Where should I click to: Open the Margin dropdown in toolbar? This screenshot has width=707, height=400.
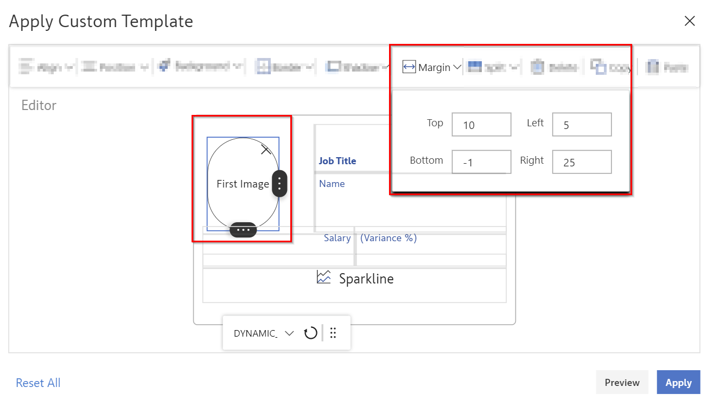pos(456,68)
